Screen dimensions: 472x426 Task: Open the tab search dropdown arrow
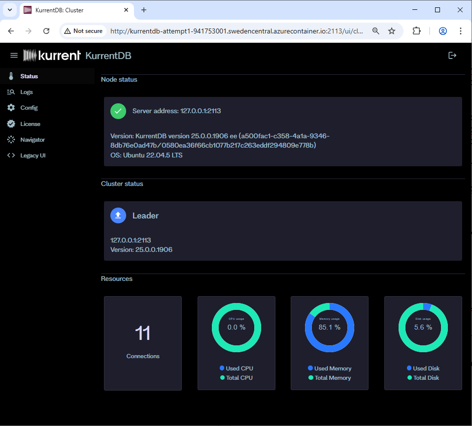click(x=10, y=10)
